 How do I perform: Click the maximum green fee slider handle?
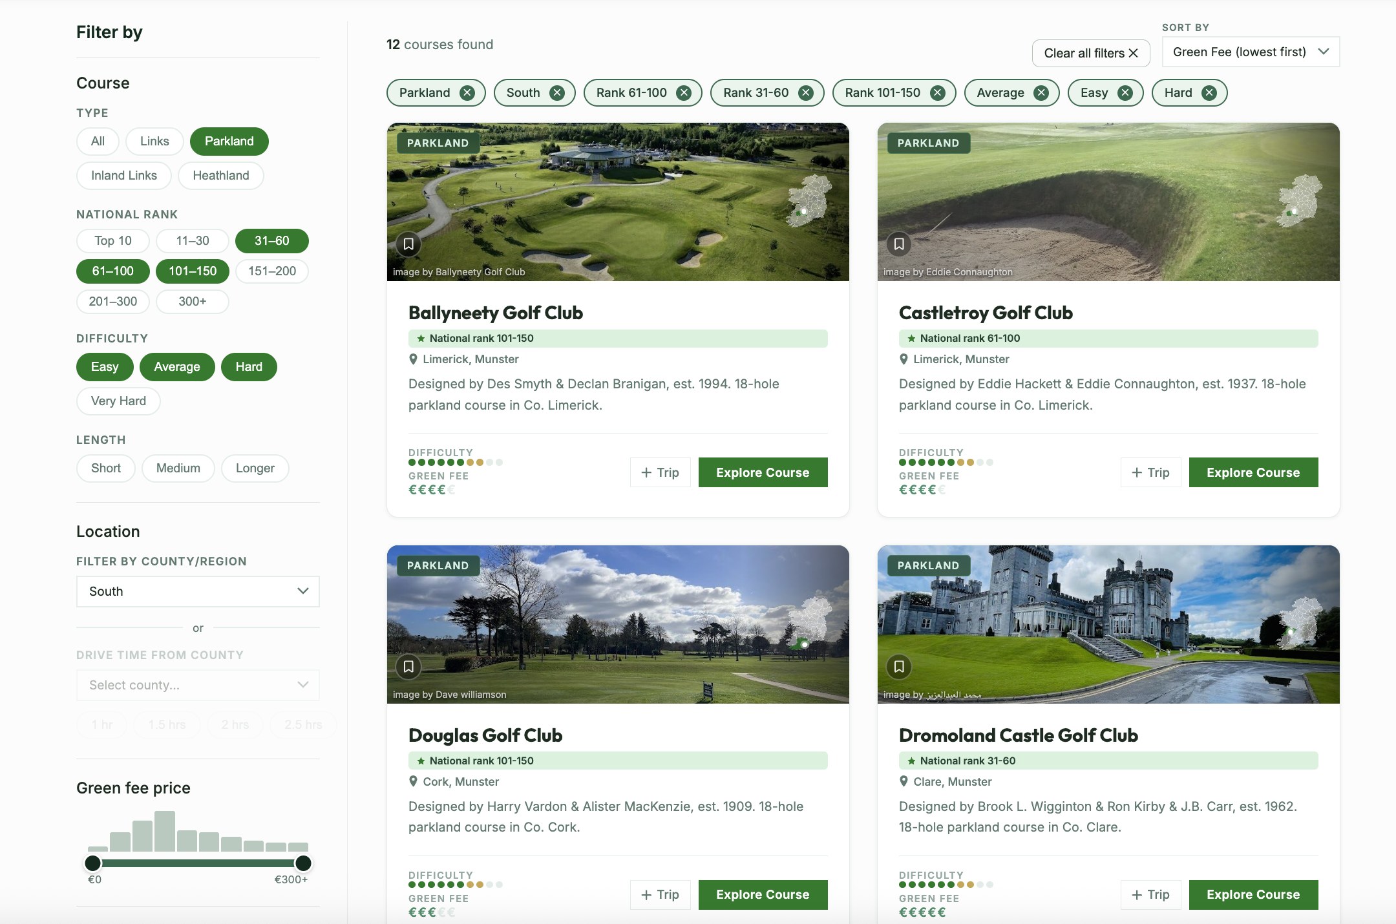pos(303,863)
